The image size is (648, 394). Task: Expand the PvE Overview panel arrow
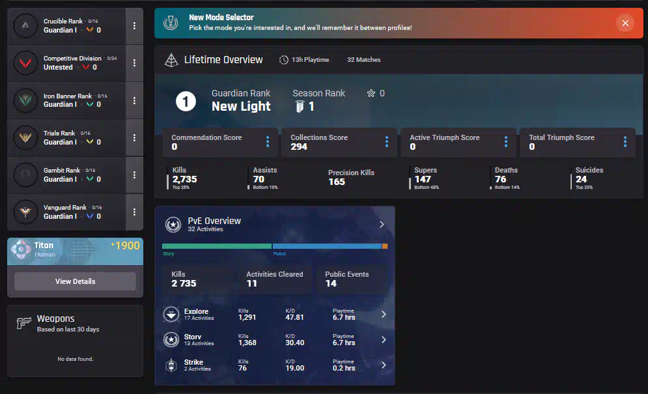pos(382,225)
